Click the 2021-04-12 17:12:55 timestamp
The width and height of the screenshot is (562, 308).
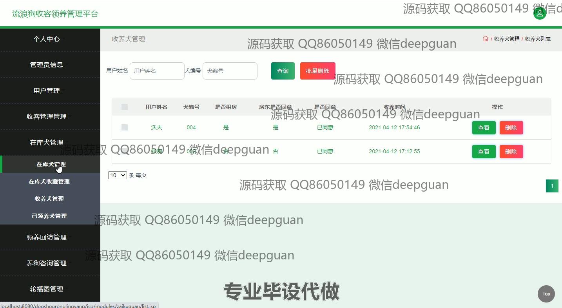click(394, 151)
